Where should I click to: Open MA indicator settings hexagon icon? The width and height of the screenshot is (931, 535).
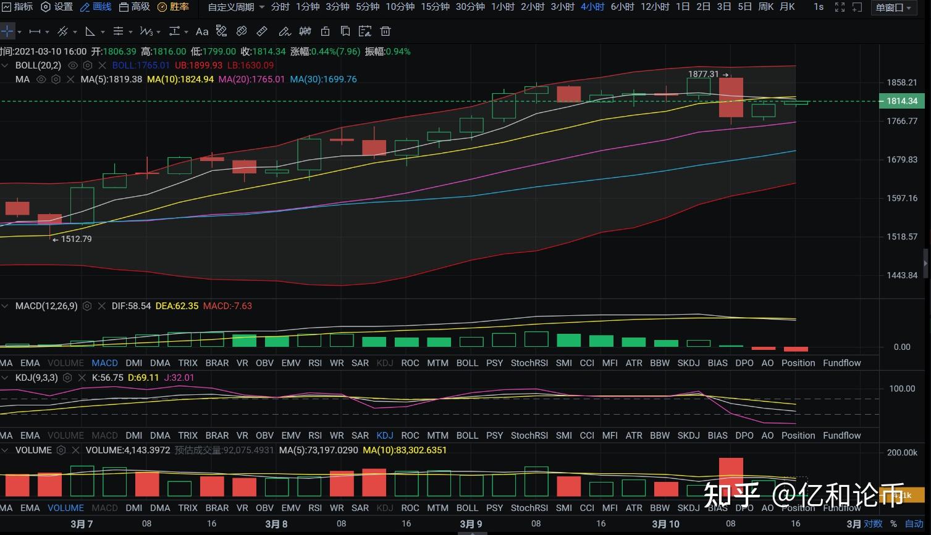(56, 80)
